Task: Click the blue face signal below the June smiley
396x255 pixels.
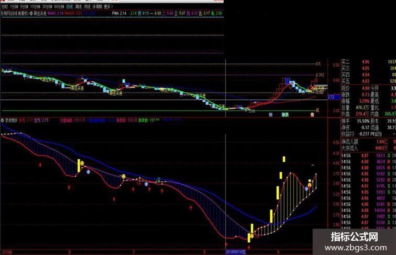Action: point(88,172)
